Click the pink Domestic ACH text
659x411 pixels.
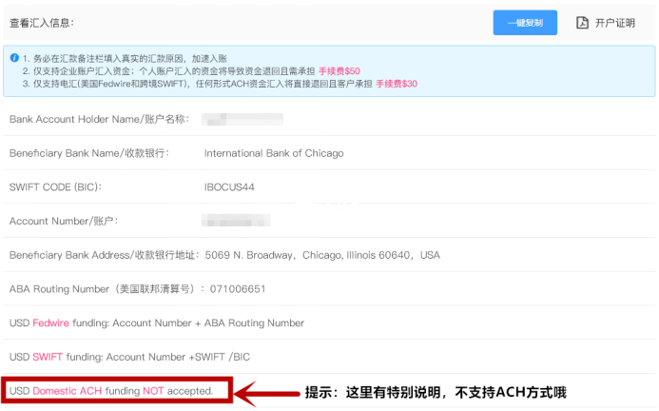(x=68, y=391)
